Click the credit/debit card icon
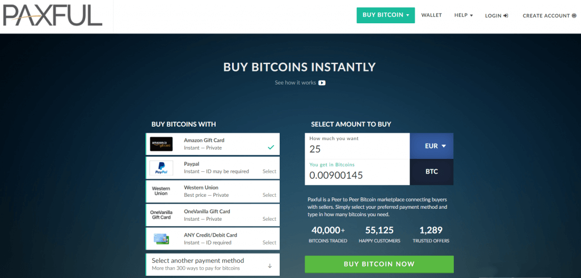Viewport: 581px width, 278px height. (161, 239)
